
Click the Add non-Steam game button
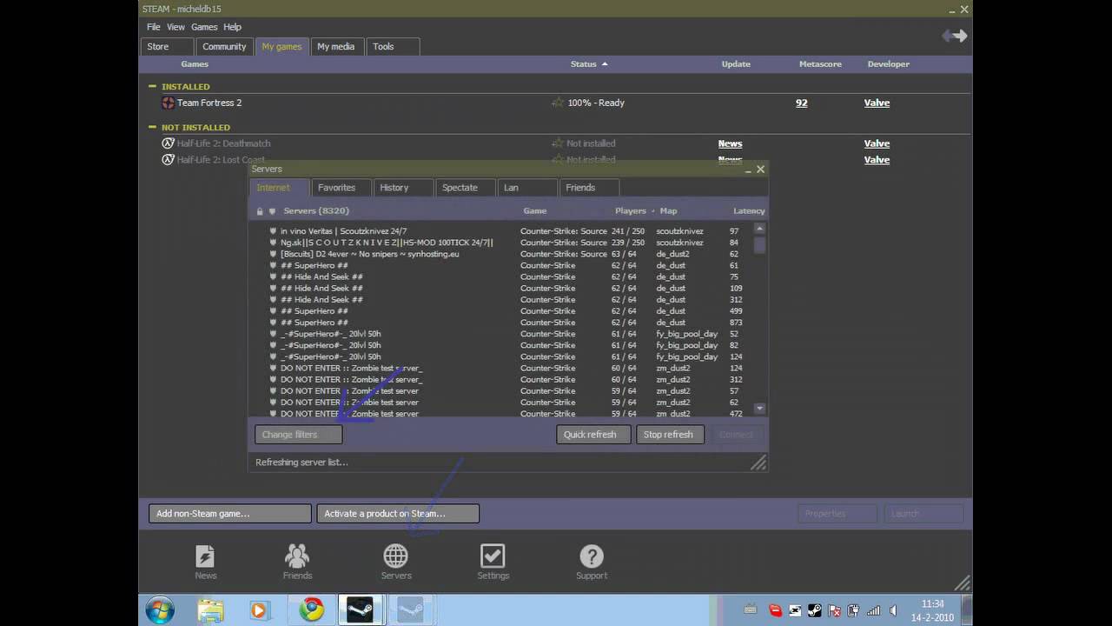point(229,514)
